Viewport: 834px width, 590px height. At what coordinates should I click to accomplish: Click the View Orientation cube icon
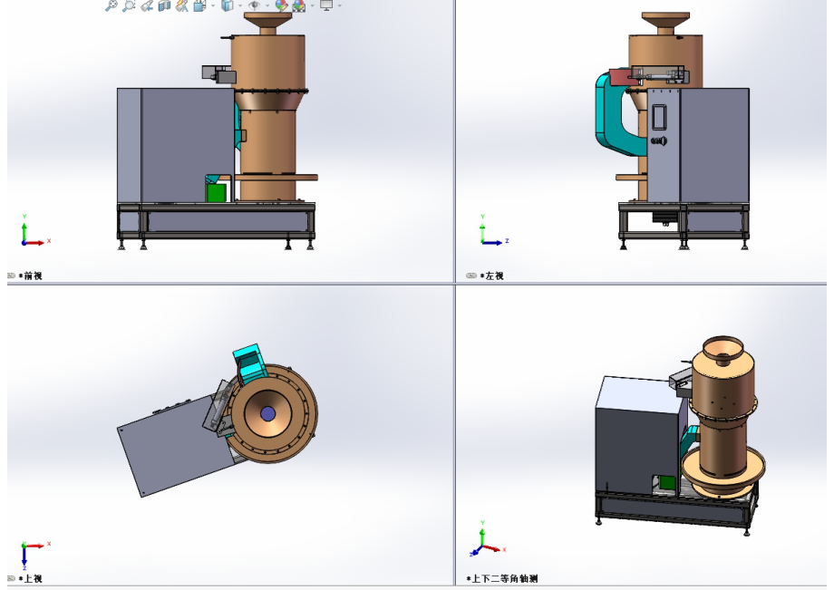pyautogui.click(x=199, y=5)
